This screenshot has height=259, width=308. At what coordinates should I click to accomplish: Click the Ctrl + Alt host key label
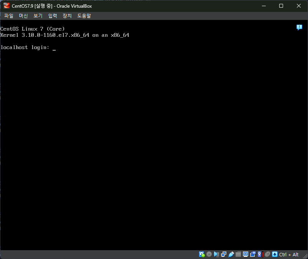point(289,254)
